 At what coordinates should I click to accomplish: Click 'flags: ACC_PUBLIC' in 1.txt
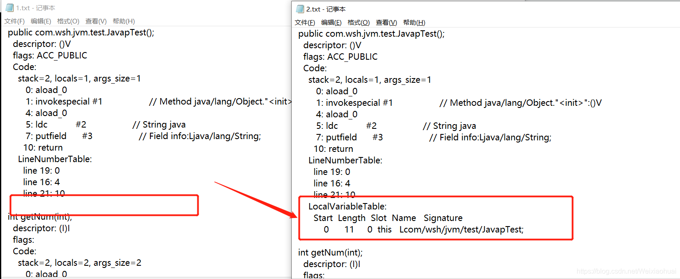(50, 55)
